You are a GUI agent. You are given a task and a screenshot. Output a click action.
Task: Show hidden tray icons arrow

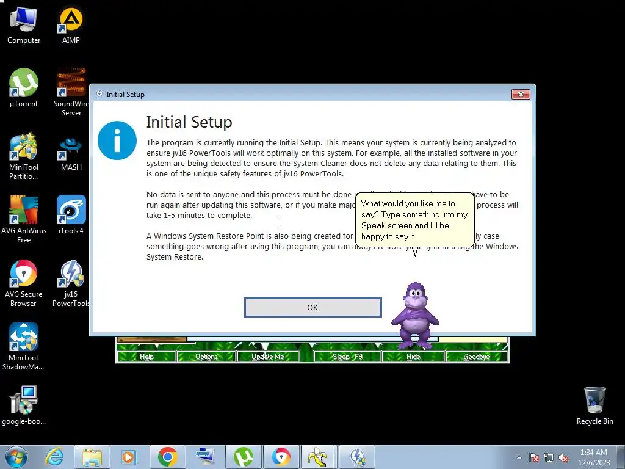point(519,457)
